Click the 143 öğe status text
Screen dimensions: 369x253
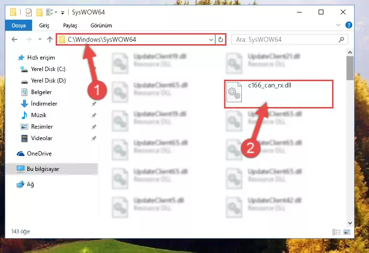[21, 231]
